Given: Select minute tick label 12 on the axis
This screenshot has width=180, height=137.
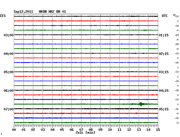Looking at the screenshot, I should pos(129,130).
